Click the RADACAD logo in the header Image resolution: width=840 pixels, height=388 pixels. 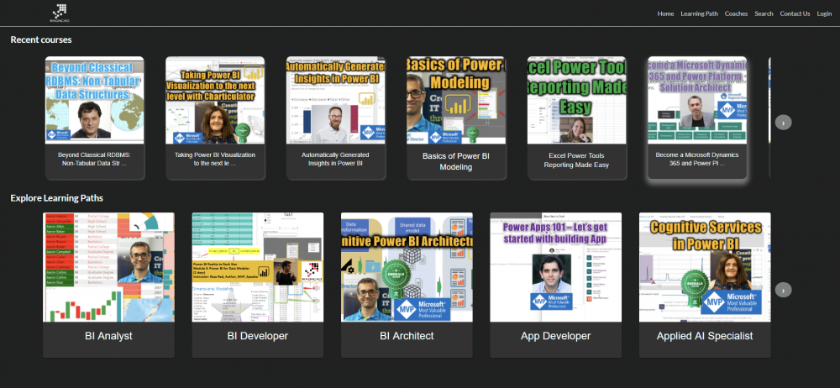point(60,13)
